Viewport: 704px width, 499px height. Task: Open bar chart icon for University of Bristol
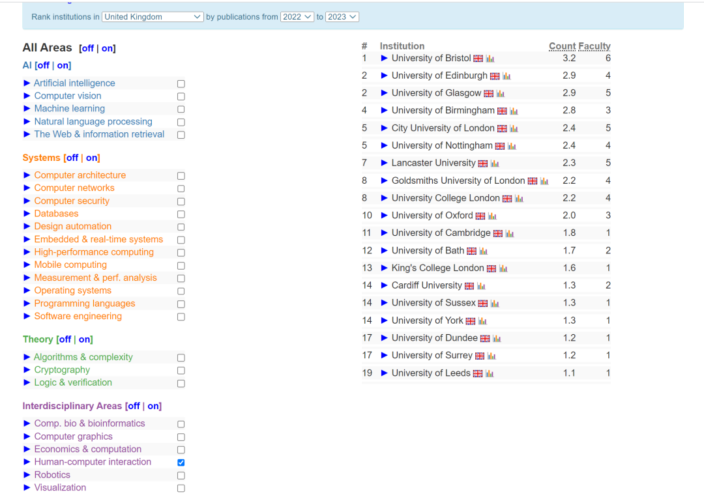tap(490, 59)
